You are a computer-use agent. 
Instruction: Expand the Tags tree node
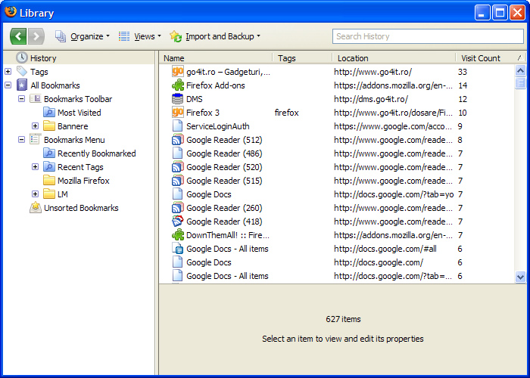pyautogui.click(x=8, y=72)
